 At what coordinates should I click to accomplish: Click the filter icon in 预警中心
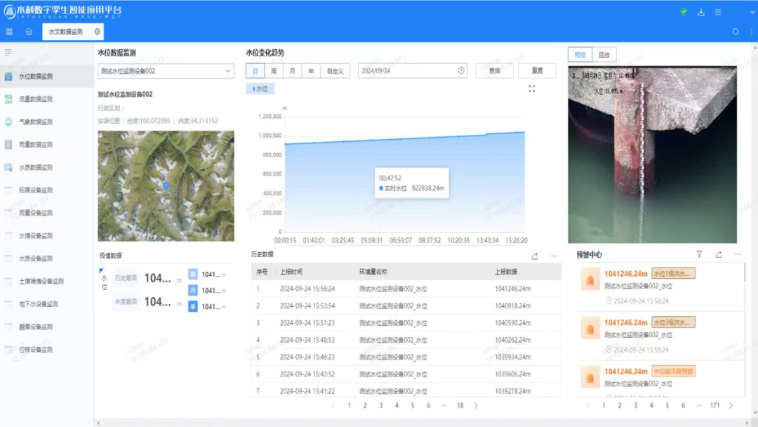tap(699, 254)
